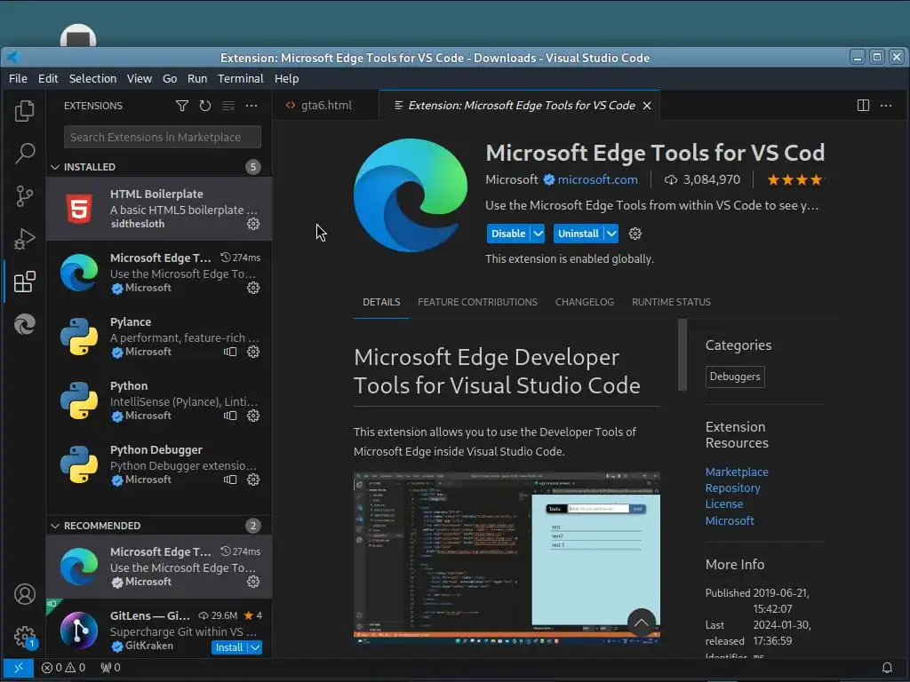Uninstall the Microsoft Edge Tools extension
Screen dimensions: 910x682
coord(578,234)
